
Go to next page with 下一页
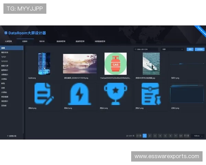(186, 136)
